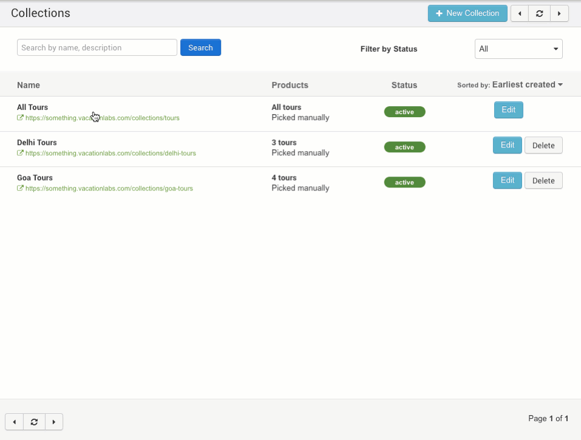Click external link icon beside All Tours URL
This screenshot has height=440, width=581.
[21, 118]
